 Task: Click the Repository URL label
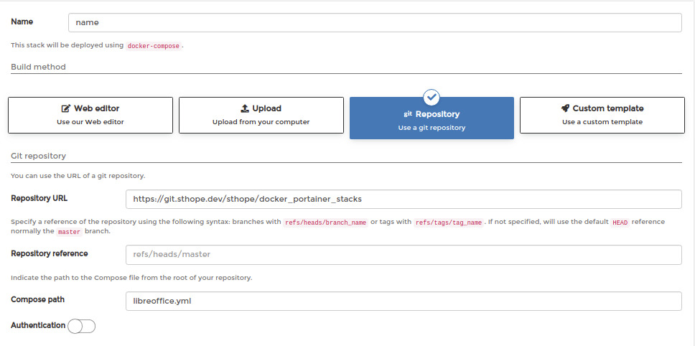click(39, 198)
